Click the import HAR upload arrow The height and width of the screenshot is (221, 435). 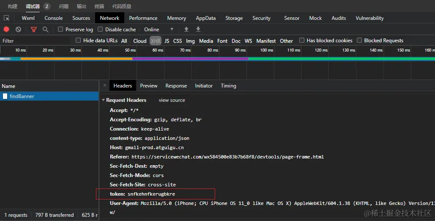click(x=186, y=29)
